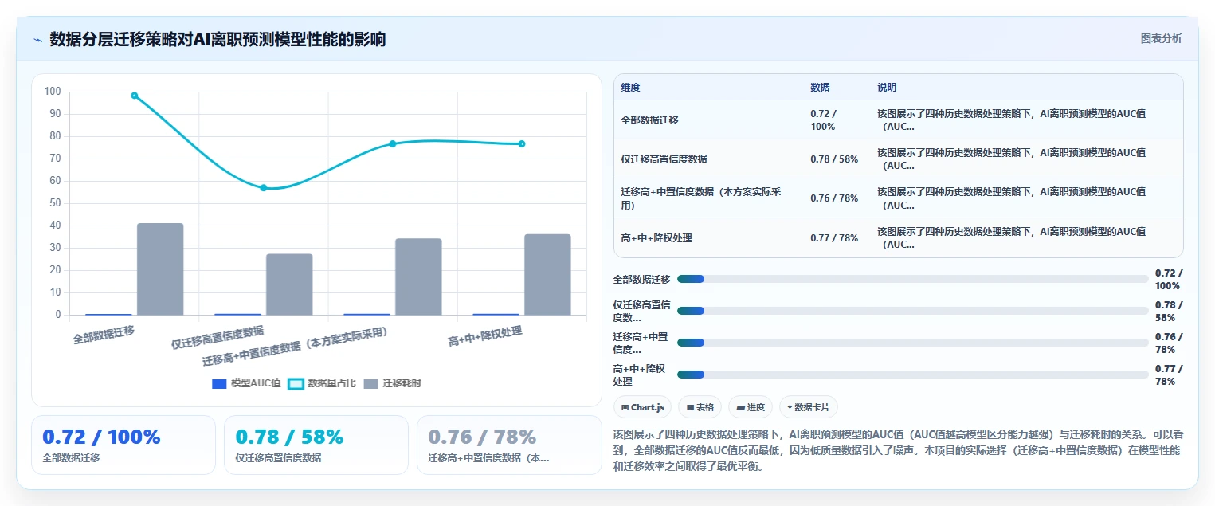Click the gray bar for 仅迁移高置信度数据
Viewport: 1215px width, 506px height.
289,284
